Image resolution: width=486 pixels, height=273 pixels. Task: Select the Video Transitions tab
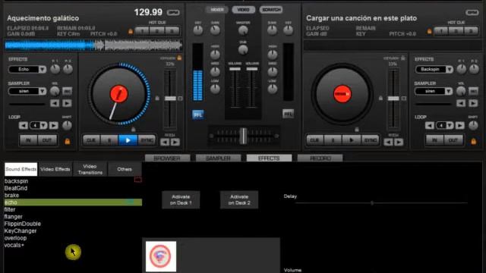(90, 169)
